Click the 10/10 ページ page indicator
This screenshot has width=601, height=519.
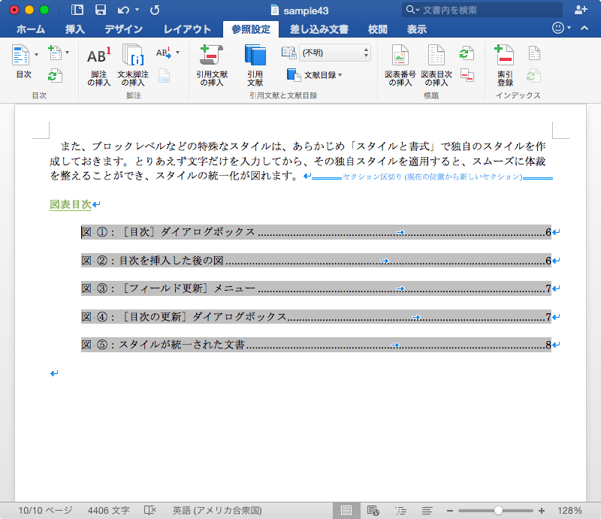tap(45, 510)
